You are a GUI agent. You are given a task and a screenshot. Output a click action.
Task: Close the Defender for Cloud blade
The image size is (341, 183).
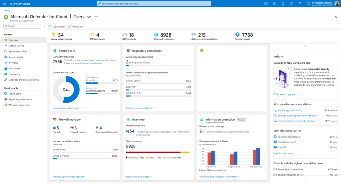click(x=336, y=17)
